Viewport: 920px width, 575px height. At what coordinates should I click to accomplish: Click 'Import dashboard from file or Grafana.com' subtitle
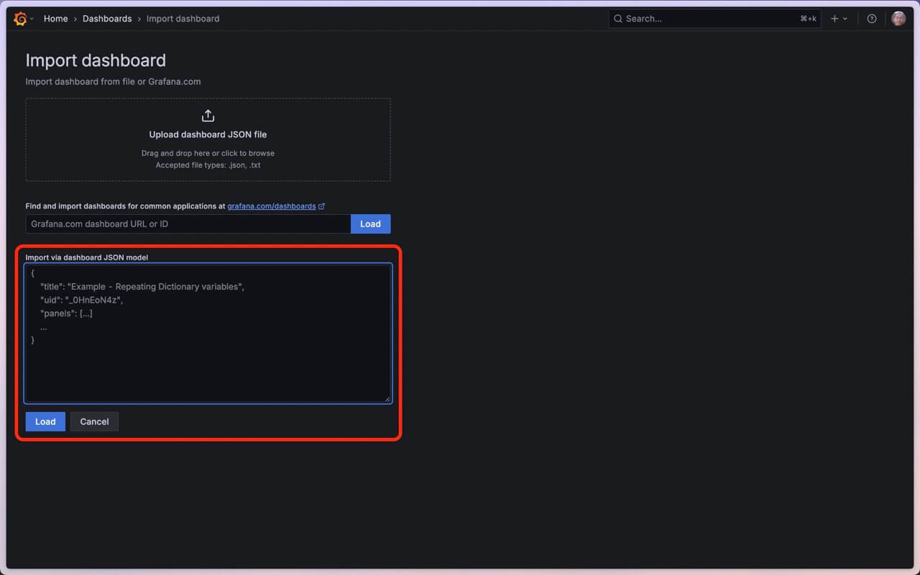(x=114, y=81)
